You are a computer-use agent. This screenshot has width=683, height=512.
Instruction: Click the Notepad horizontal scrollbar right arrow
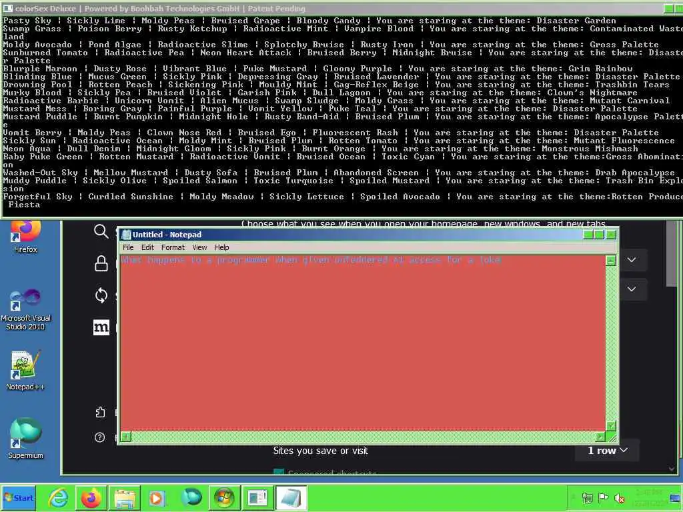pos(600,436)
